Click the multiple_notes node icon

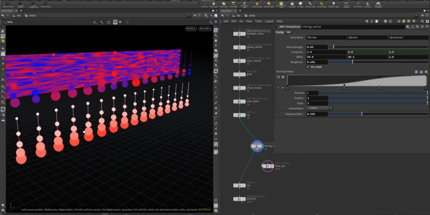point(239,34)
